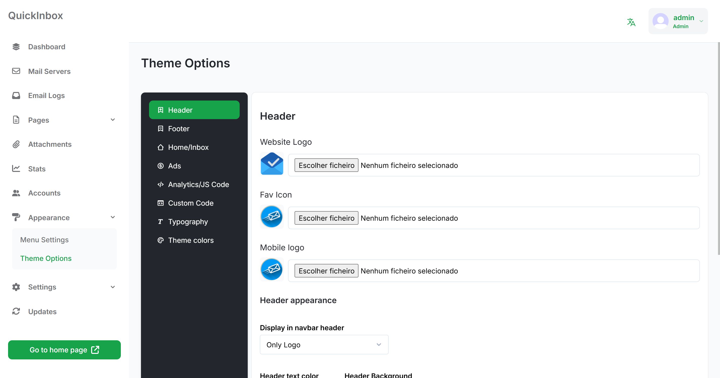Select the Analytics/JS Code tab
Image resolution: width=720 pixels, height=378 pixels.
tap(194, 184)
